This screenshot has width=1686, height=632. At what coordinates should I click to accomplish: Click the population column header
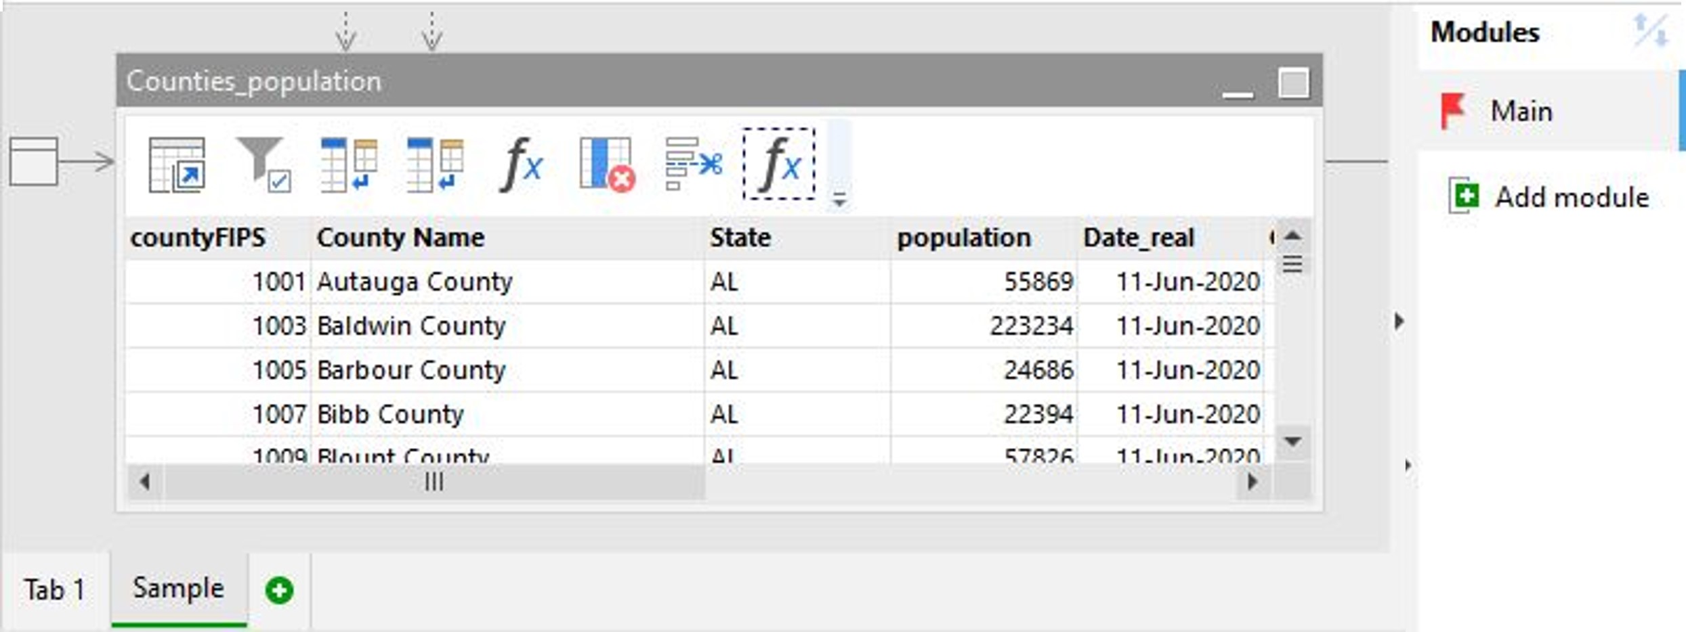963,238
